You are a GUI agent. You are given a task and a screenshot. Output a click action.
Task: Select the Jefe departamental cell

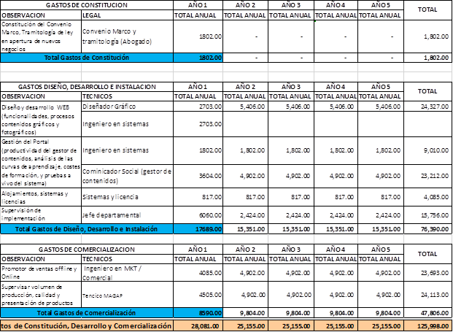coord(125,215)
